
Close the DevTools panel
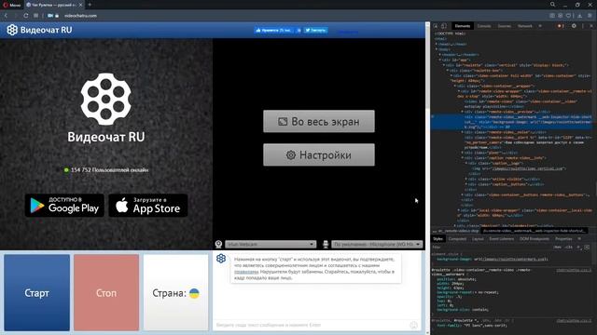coord(591,26)
